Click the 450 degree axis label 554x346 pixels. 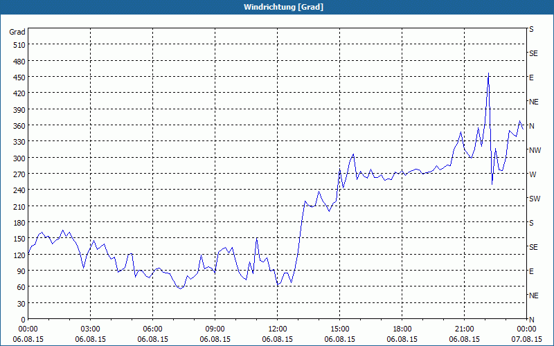tap(17, 78)
